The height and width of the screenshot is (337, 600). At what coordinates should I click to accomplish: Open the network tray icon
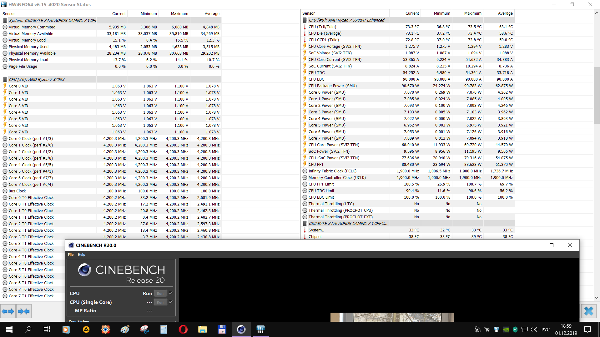(x=525, y=330)
